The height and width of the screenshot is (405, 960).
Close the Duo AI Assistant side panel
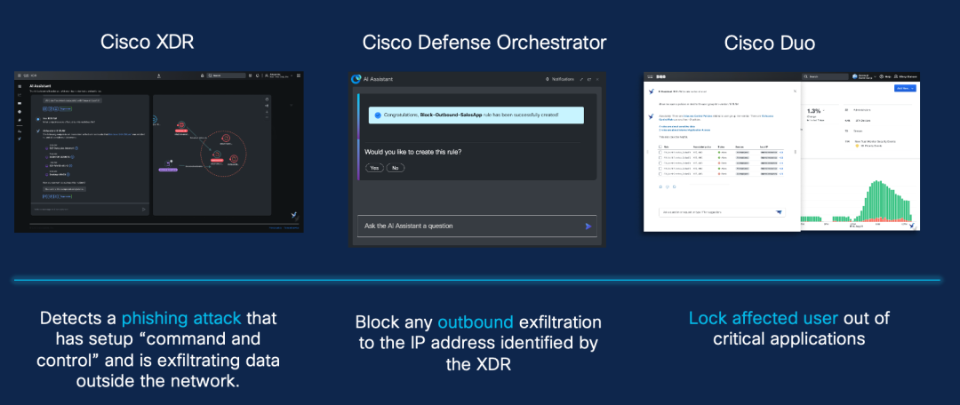(x=795, y=91)
